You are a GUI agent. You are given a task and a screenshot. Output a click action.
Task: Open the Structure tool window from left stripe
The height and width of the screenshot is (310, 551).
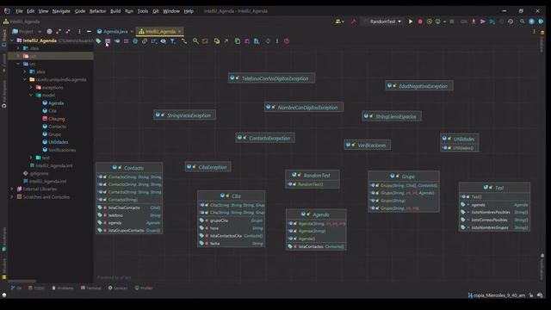click(x=3, y=268)
